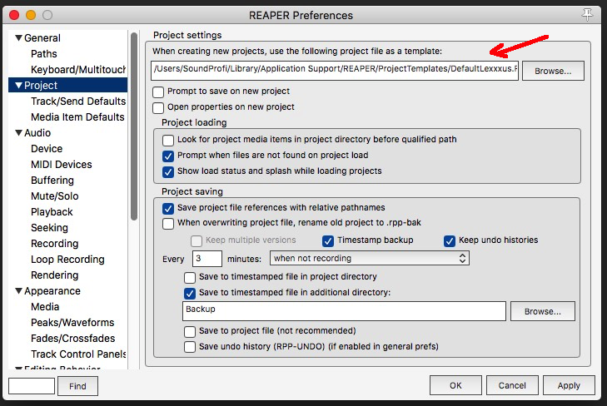The width and height of the screenshot is (607, 406).
Task: Apply the preference changes
Action: pyautogui.click(x=569, y=385)
